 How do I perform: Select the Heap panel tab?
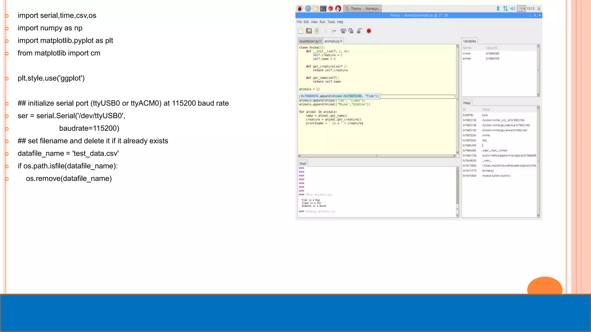467,103
